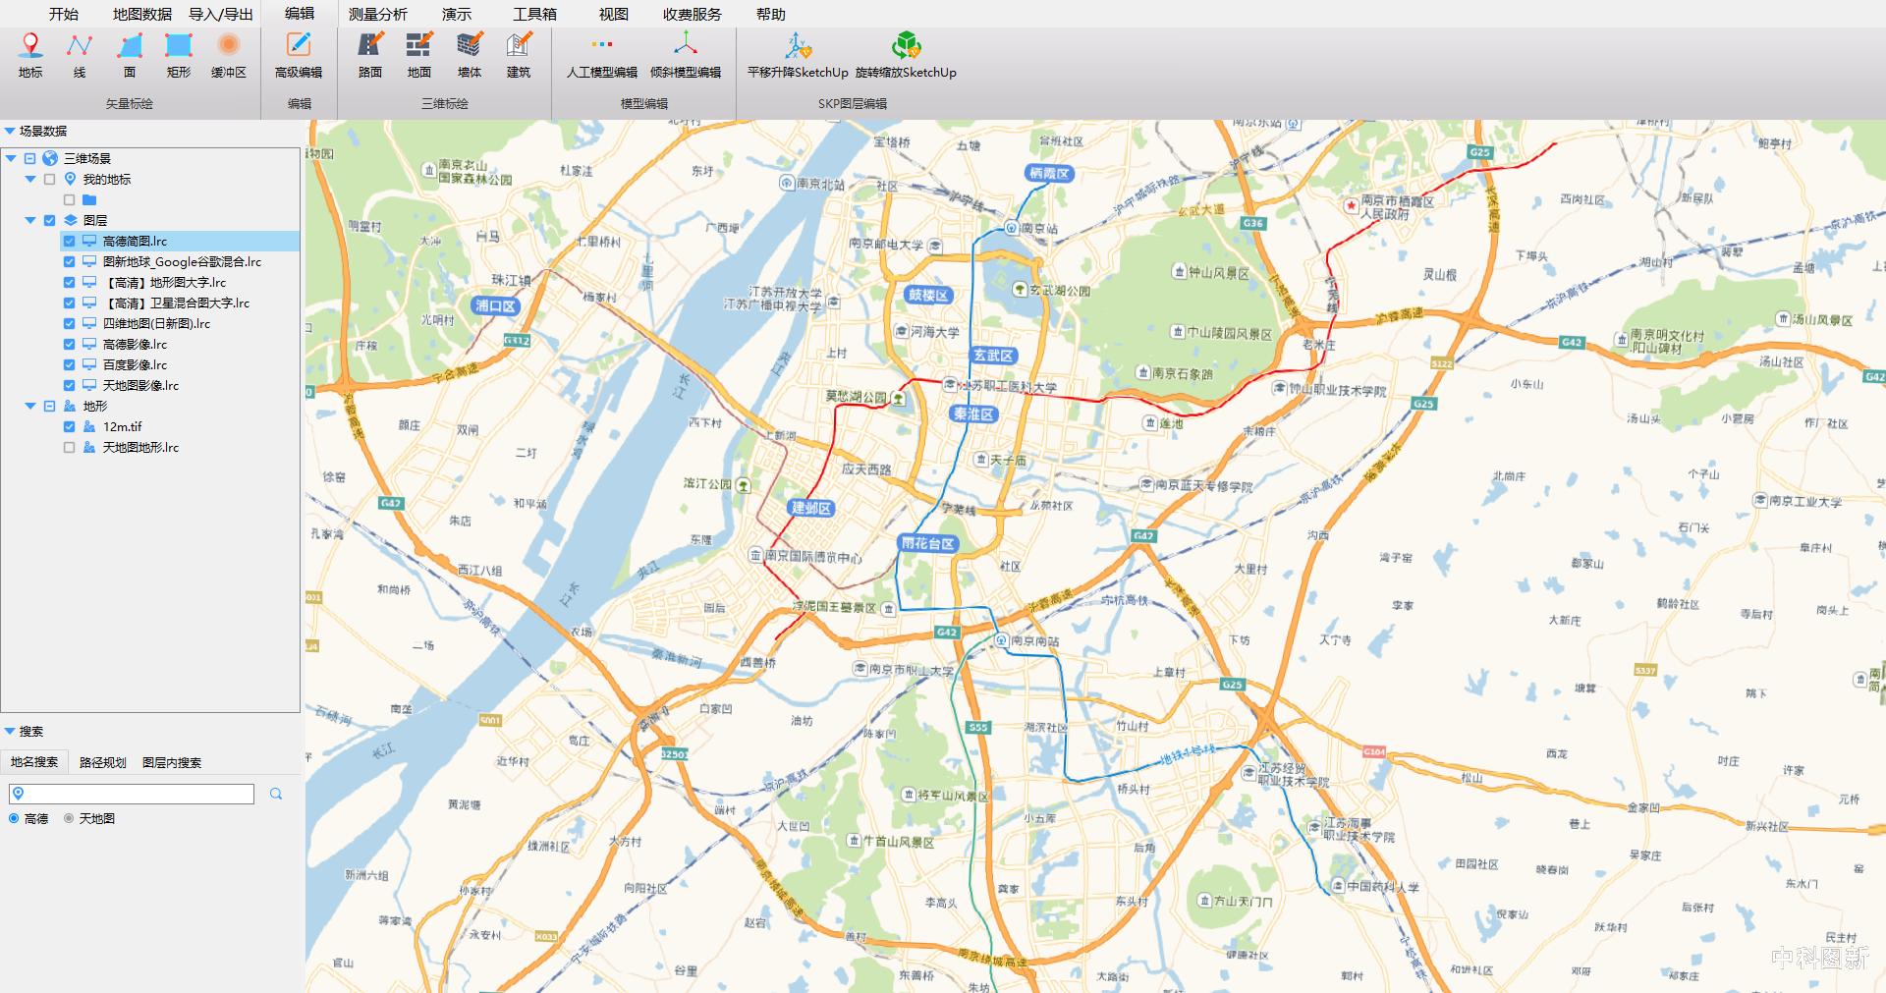Screen dimensions: 1886x993
Task: Click the terrain icon of 天地图地形.lrc
Action: point(89,447)
